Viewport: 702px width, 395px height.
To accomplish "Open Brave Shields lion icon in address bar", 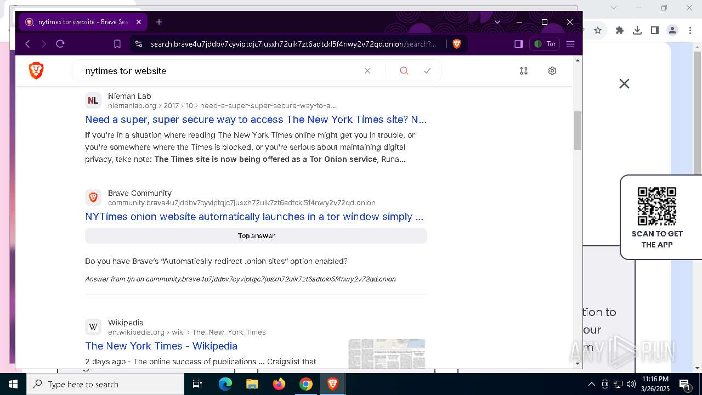I will pos(457,44).
